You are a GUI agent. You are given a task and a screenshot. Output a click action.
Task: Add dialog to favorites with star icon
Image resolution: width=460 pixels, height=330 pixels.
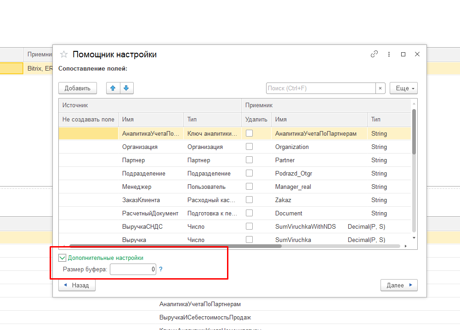tap(64, 55)
